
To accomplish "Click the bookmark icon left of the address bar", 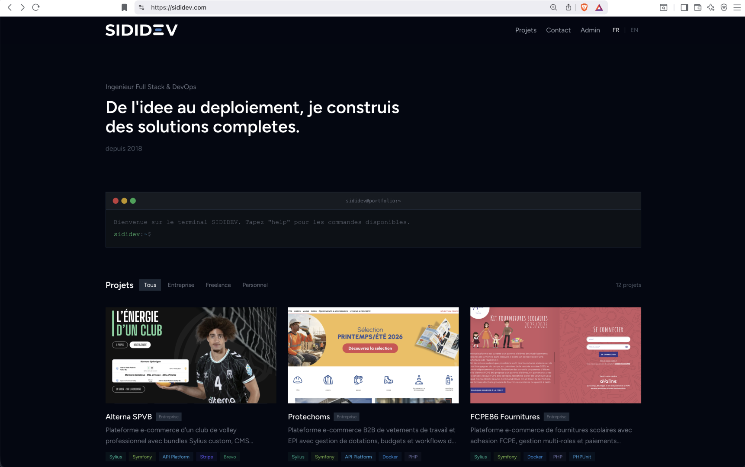I will click(x=124, y=7).
